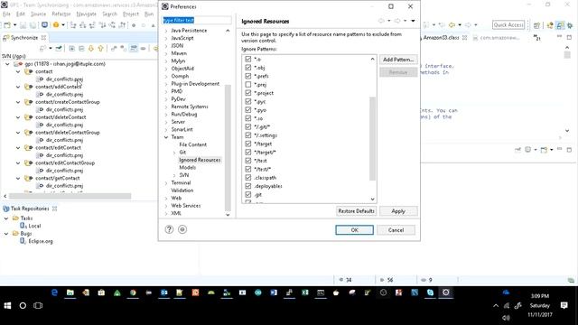Check the *.prej ignore pattern

[x=248, y=84]
